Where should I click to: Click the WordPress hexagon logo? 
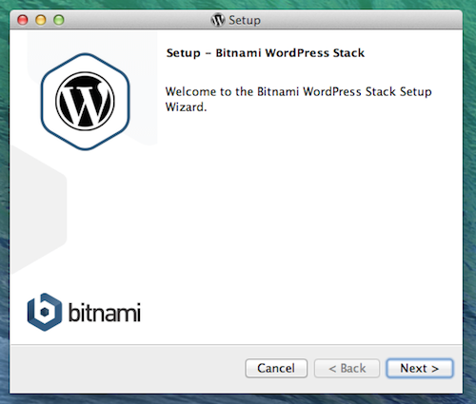coord(85,102)
